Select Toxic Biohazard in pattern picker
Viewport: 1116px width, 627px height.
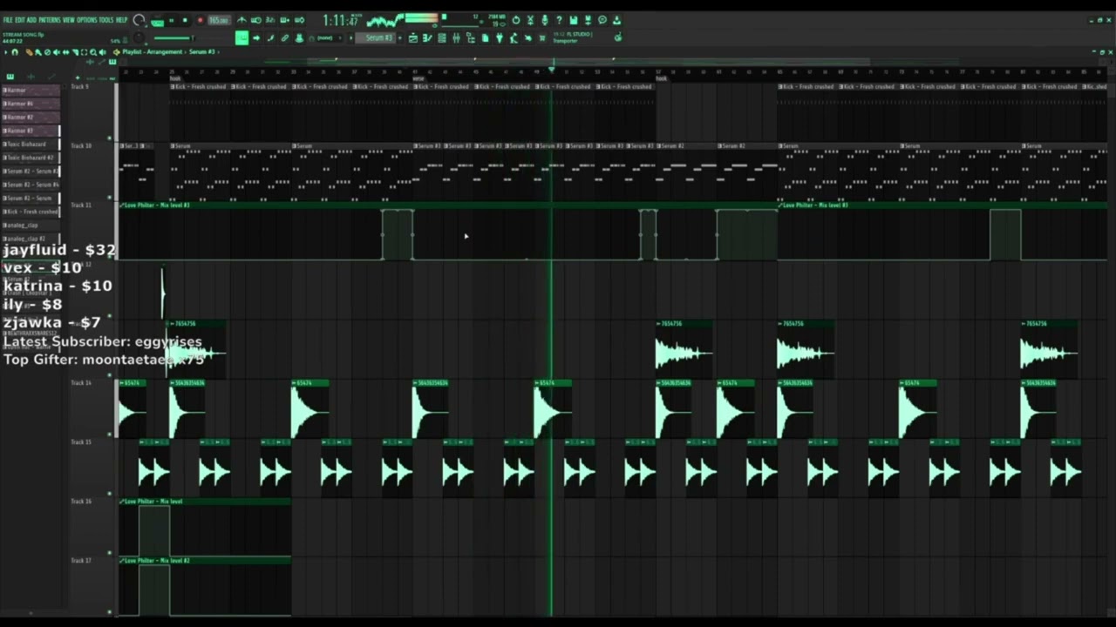point(31,144)
